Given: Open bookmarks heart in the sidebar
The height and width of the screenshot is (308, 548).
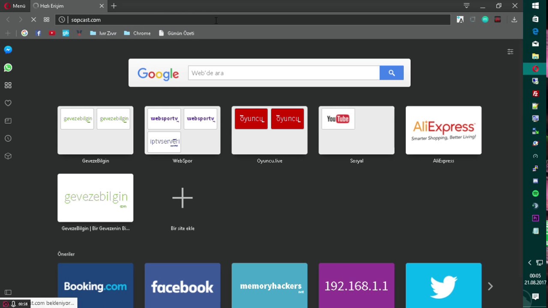Looking at the screenshot, I should point(8,103).
